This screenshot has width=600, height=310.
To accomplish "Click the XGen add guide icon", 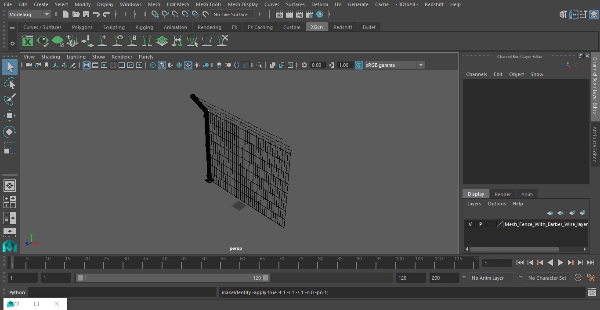I will [x=102, y=41].
